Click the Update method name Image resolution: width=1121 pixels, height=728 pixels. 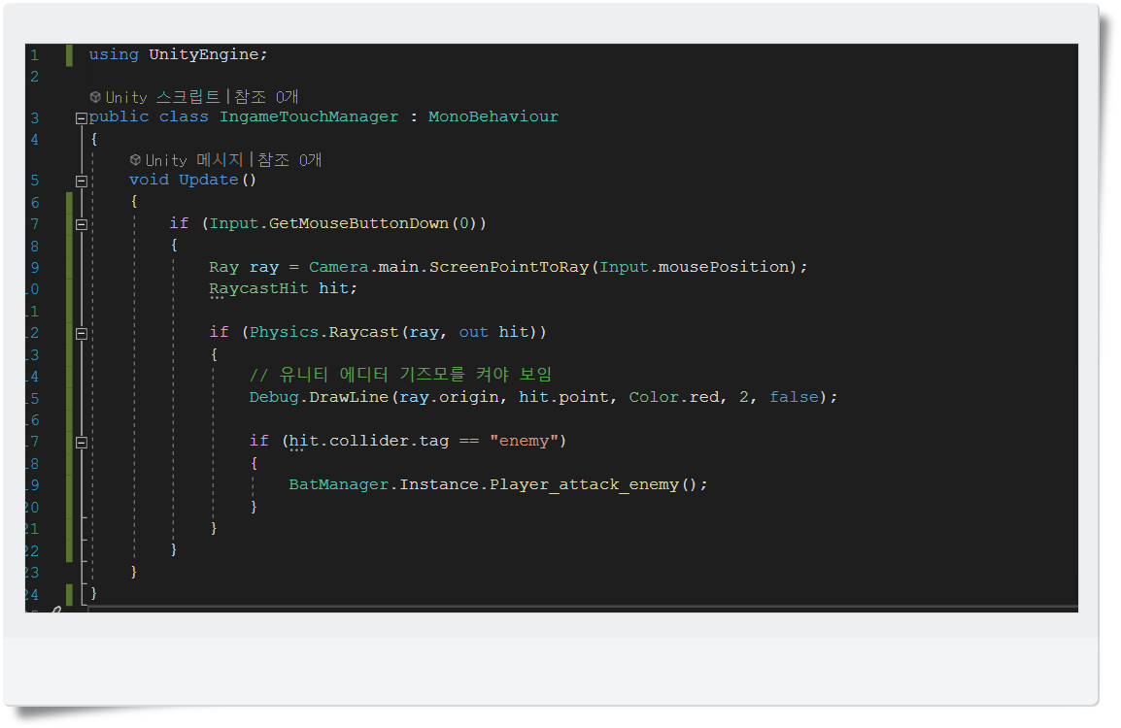pos(208,180)
